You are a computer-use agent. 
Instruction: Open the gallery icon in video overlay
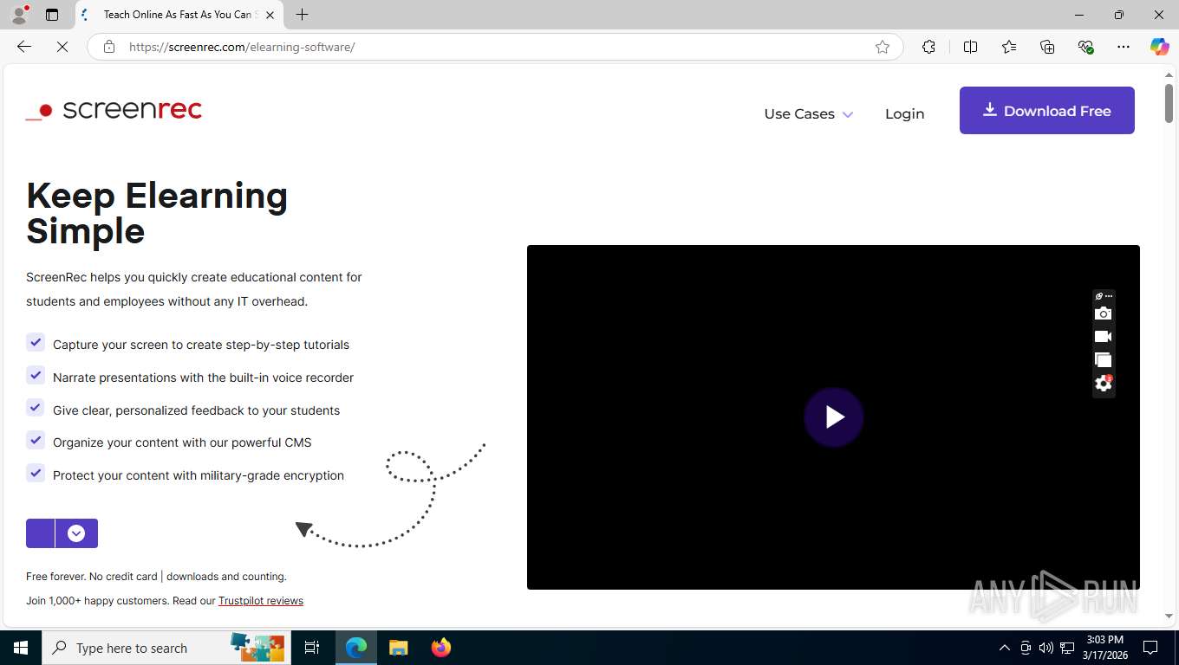tap(1103, 359)
